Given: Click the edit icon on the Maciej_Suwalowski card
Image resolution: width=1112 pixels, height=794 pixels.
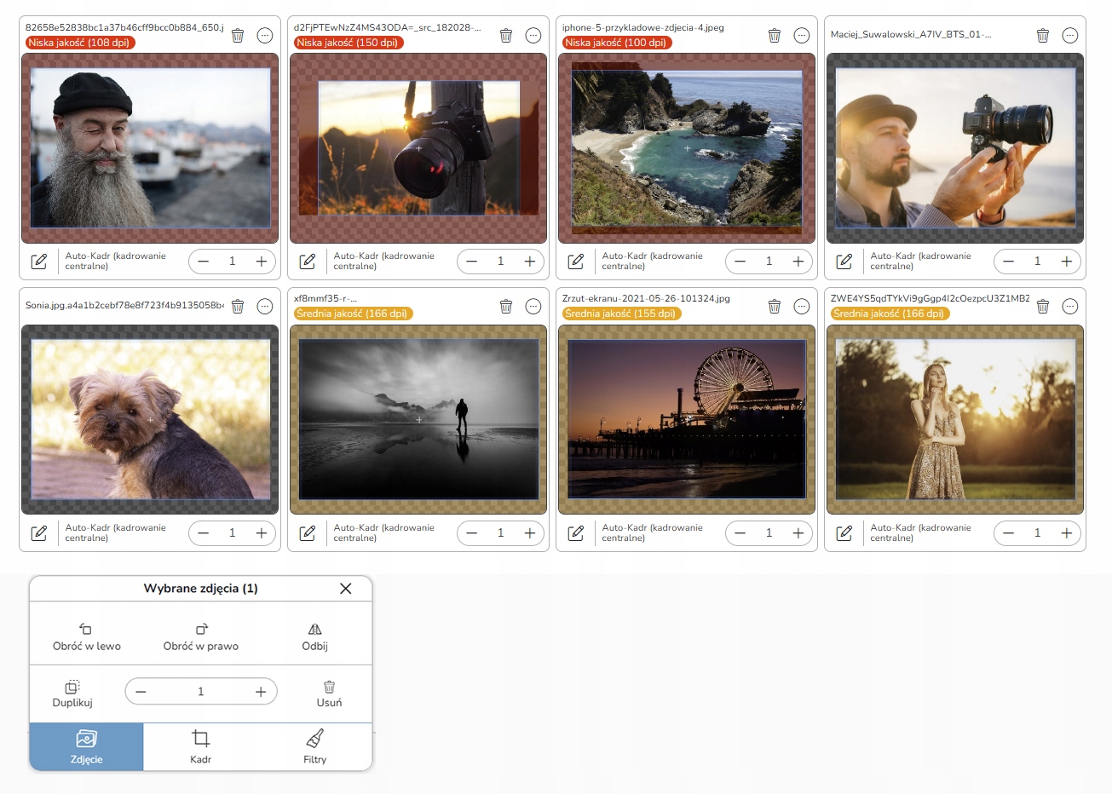Looking at the screenshot, I should coord(844,262).
